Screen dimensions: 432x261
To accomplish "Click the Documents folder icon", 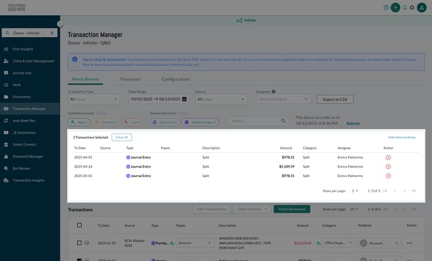I will [6, 97].
